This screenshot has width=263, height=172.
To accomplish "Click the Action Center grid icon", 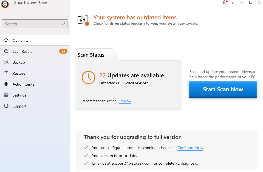I will (6, 84).
